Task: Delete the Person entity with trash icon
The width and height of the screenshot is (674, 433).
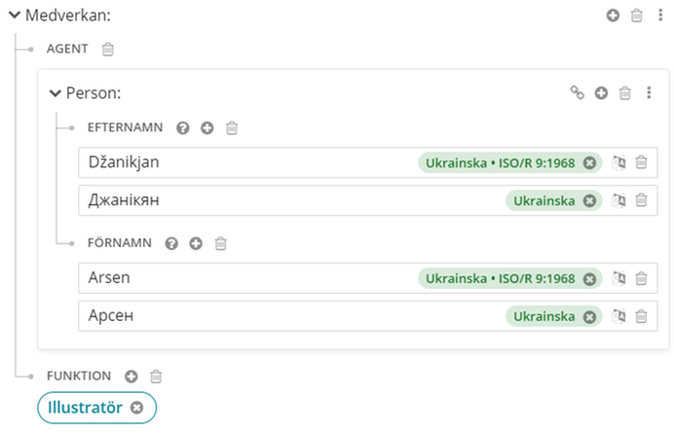Action: tap(625, 93)
